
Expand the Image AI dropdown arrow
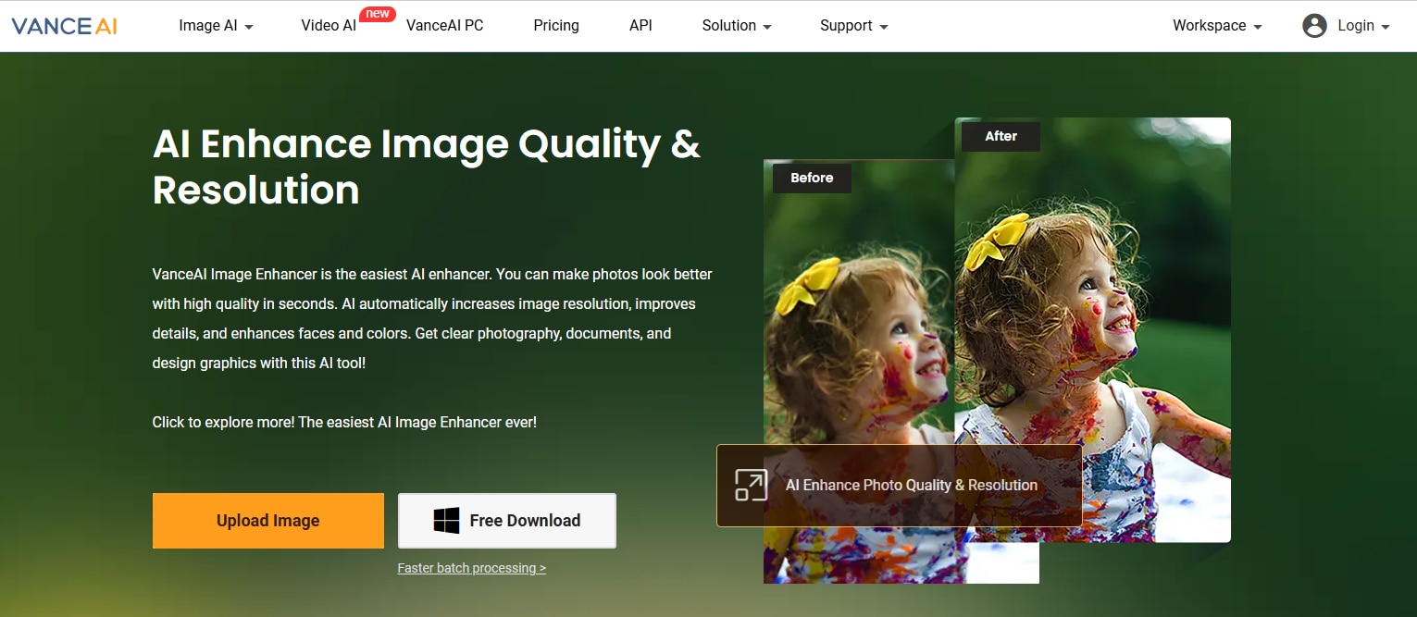click(x=248, y=27)
